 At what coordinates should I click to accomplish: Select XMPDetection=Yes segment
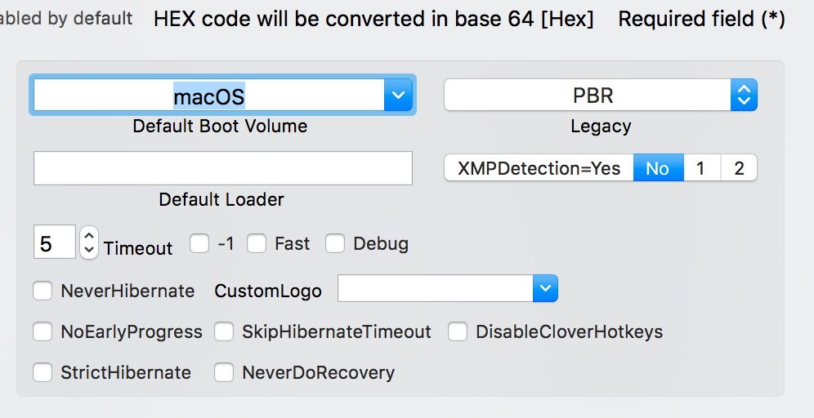tap(539, 168)
